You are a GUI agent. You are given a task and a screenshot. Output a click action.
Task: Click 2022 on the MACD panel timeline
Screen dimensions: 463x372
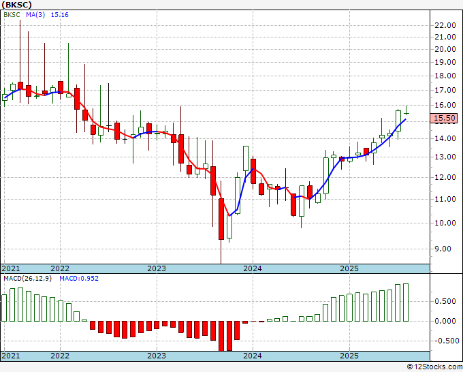click(60, 356)
